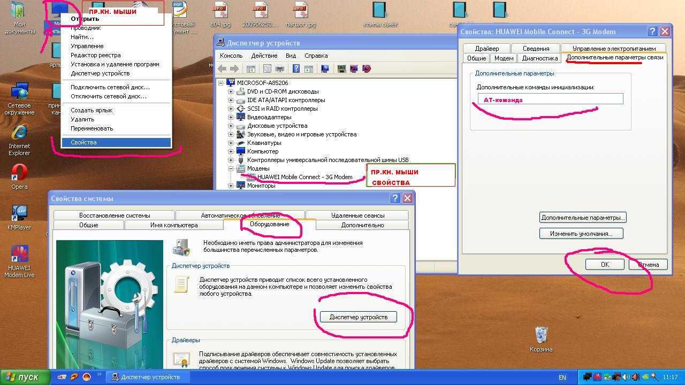Viewport: 685px width, 385px height.
Task: Open the пагшог.jpg desktop file
Action: 301,14
